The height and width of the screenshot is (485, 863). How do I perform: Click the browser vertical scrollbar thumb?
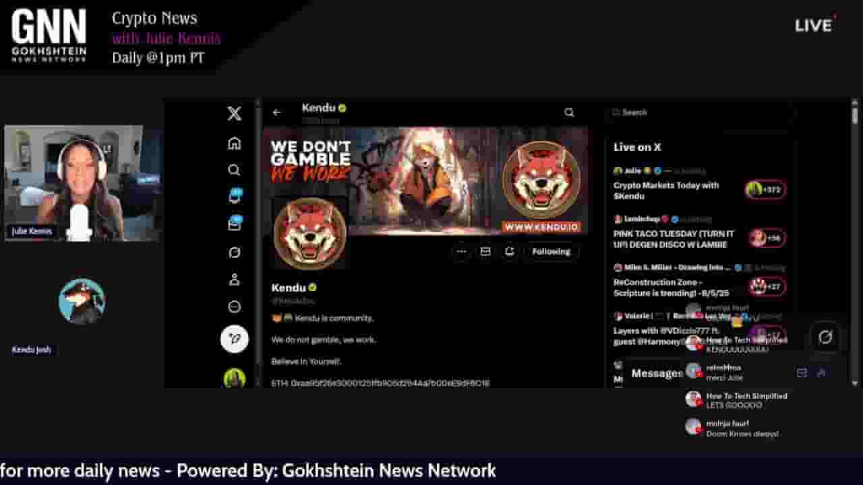click(854, 115)
